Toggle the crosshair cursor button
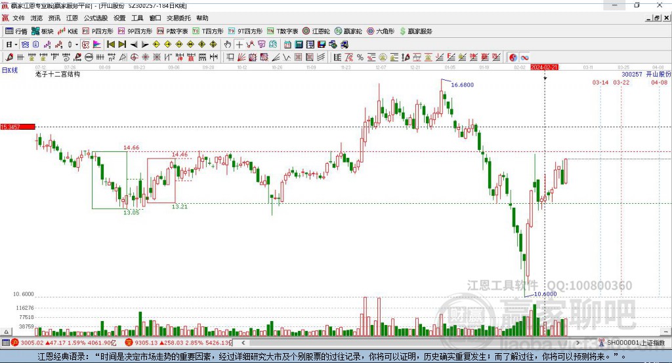The image size is (672, 363). (x=239, y=45)
